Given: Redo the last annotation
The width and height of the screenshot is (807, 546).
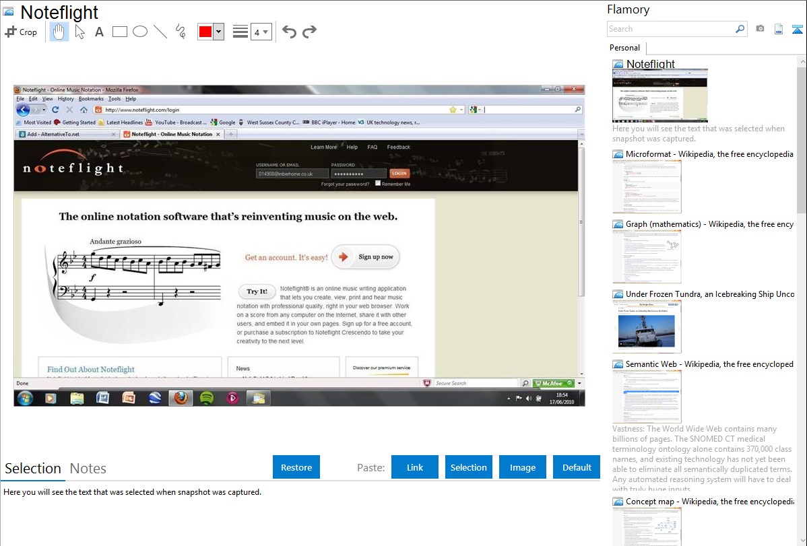Looking at the screenshot, I should point(309,32).
